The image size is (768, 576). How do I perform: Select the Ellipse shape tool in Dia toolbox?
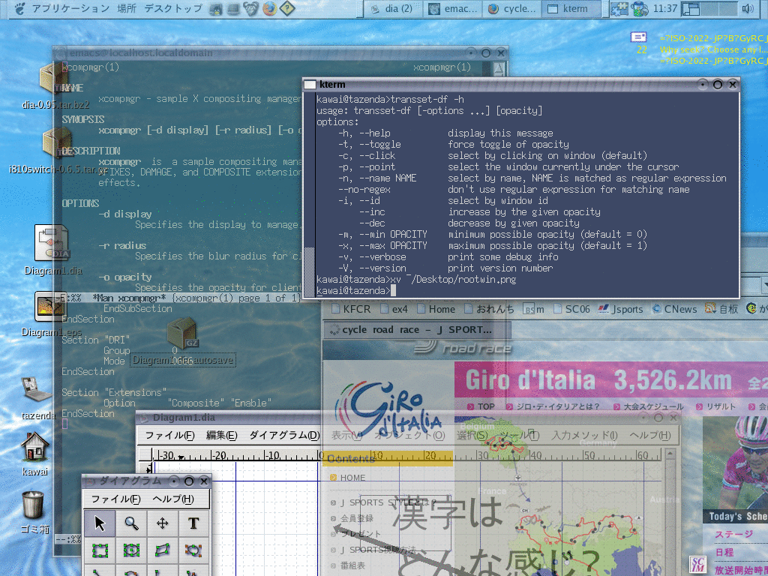(131, 550)
